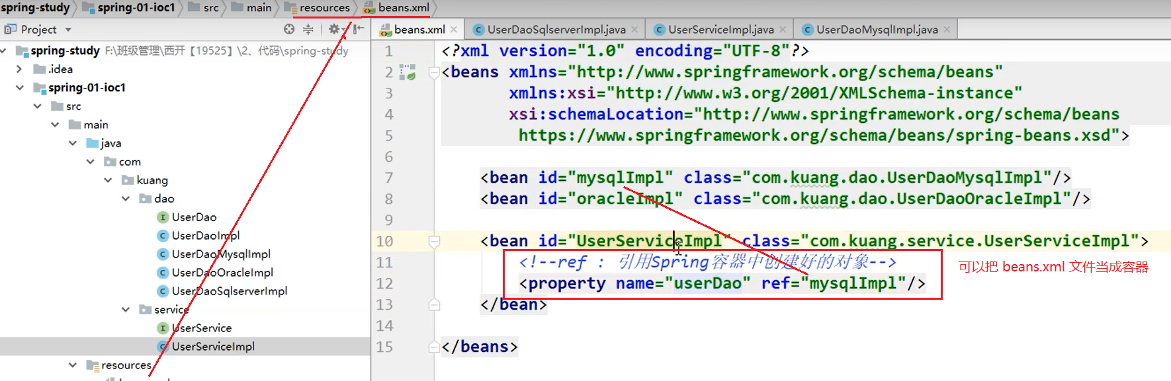Image resolution: width=1171 pixels, height=381 pixels.
Task: Close the beans.xml editor tab
Action: pyautogui.click(x=454, y=29)
